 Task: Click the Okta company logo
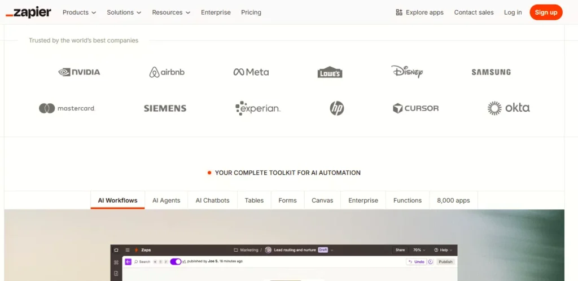coord(509,108)
